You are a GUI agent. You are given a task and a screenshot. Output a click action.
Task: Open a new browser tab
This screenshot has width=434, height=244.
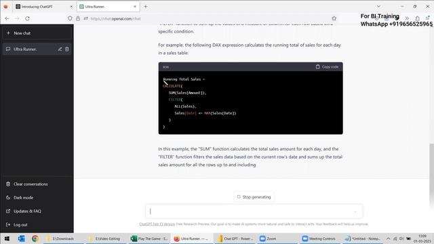click(x=146, y=7)
